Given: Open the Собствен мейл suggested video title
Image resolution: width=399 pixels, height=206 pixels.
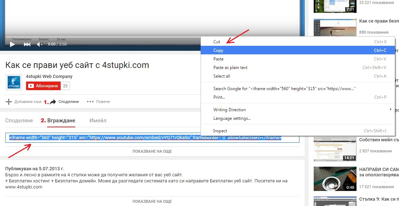Looking at the screenshot, I should pyautogui.click(x=379, y=140).
